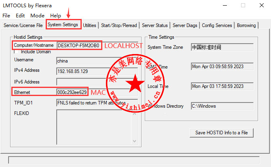Click the FLEXID scrollbar up arrow

134,114
